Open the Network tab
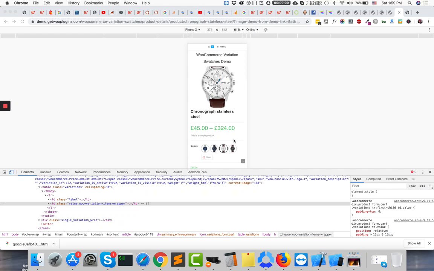 (81, 172)
